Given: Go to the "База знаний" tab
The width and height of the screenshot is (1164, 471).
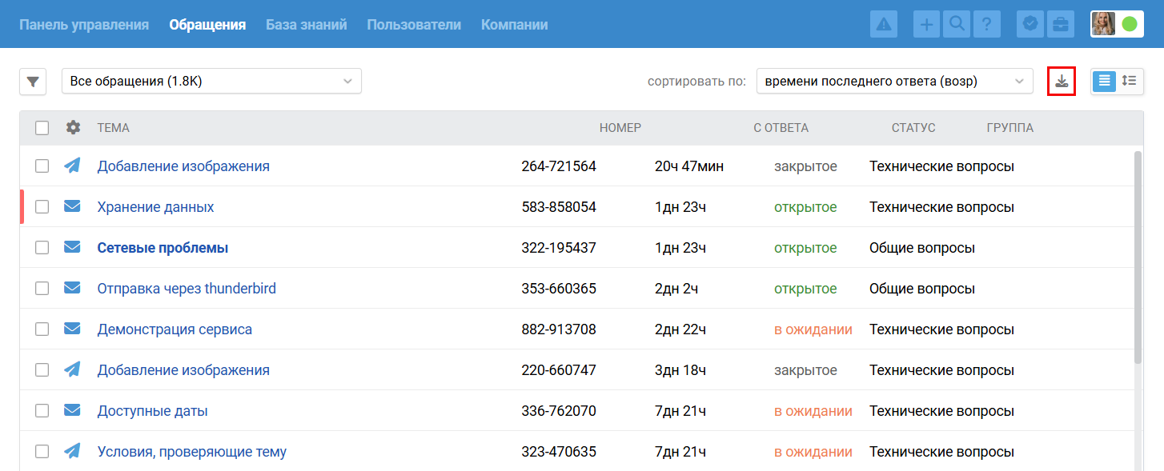Looking at the screenshot, I should pos(306,25).
